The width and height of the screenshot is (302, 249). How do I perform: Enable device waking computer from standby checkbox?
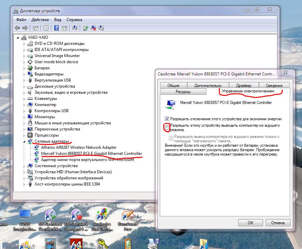(x=167, y=127)
